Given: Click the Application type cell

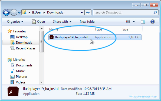Looking at the screenshot, I should click(x=103, y=37).
